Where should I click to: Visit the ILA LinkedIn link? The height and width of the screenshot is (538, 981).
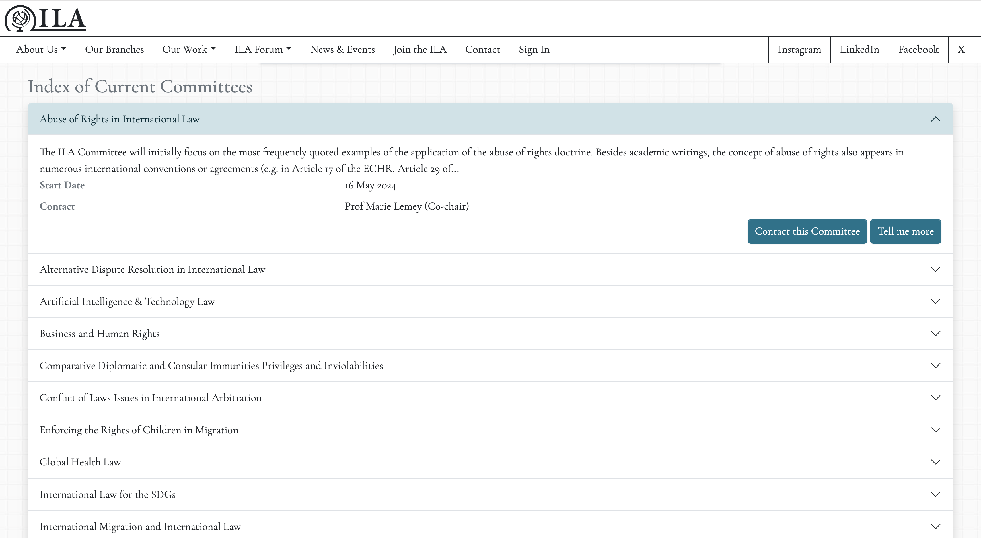point(859,50)
